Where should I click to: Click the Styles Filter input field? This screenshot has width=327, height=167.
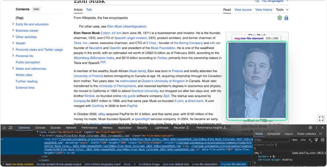[272, 140]
